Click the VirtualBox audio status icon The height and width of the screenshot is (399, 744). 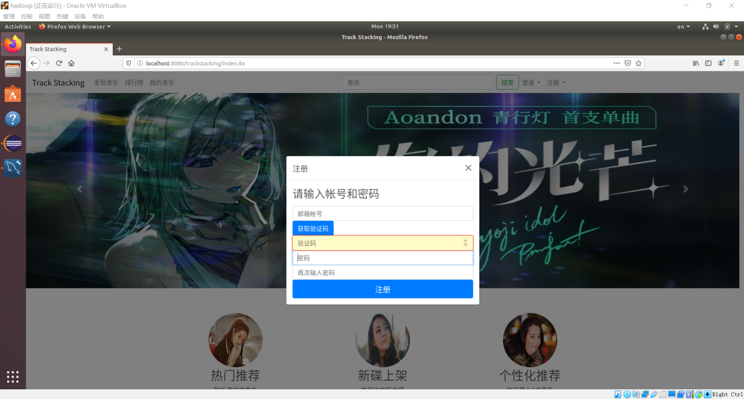click(636, 395)
